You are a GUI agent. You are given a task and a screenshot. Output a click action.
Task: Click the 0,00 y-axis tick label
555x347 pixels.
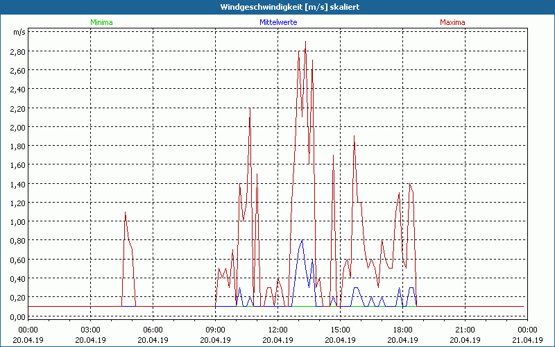click(x=18, y=316)
